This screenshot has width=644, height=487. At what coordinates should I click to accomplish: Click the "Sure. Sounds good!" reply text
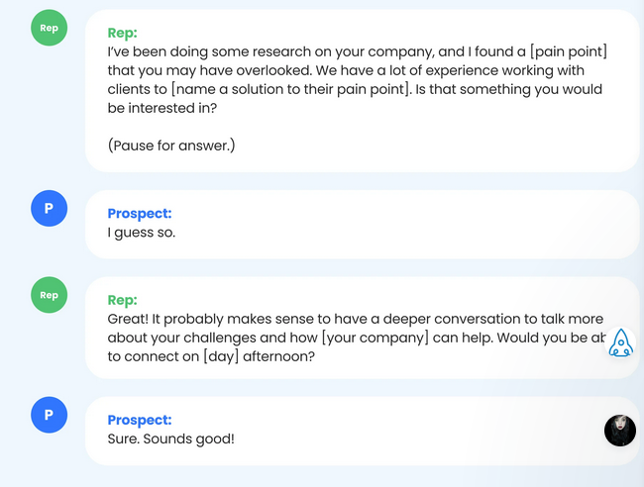click(x=171, y=438)
